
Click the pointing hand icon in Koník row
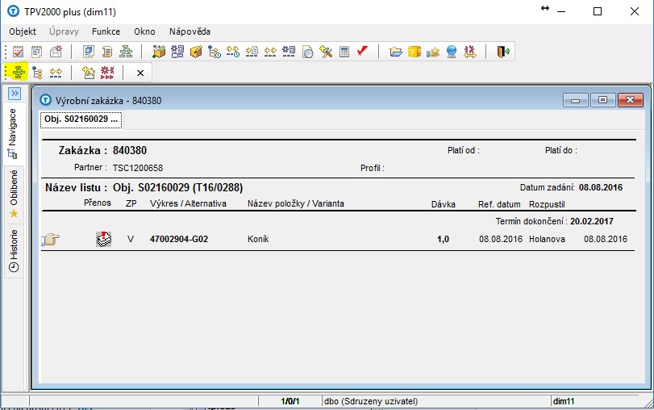pos(51,239)
